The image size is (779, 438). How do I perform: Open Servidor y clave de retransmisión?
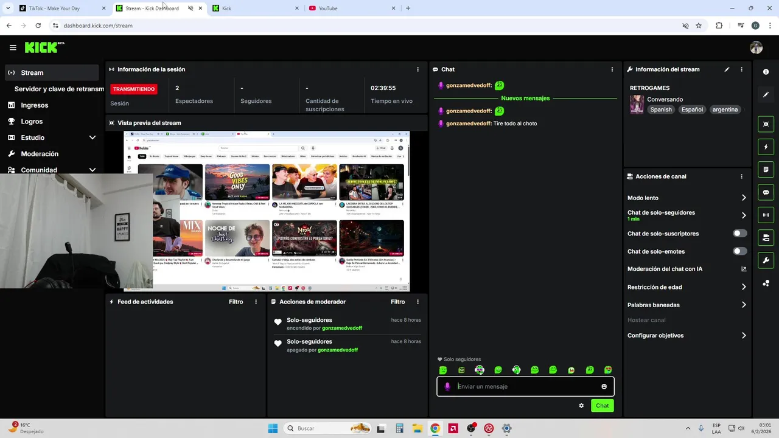point(59,89)
